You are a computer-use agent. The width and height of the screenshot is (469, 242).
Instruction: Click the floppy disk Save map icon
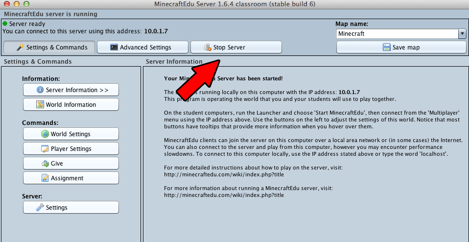pos(387,47)
